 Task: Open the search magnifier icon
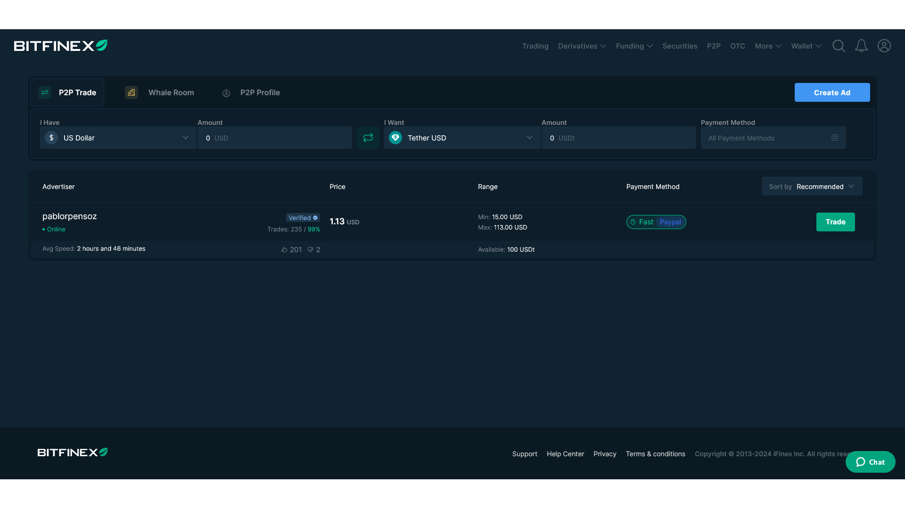click(x=839, y=46)
